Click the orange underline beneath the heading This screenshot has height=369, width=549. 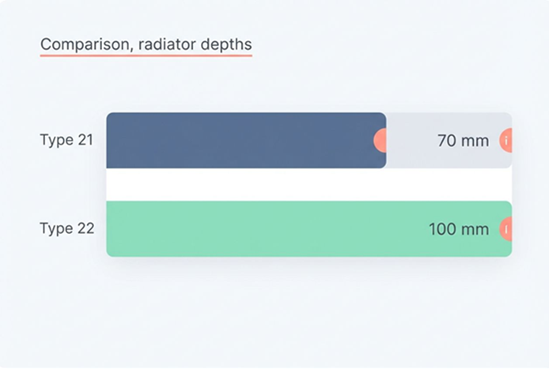click(x=146, y=56)
